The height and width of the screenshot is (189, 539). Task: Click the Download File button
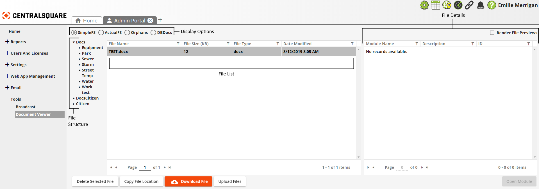[188, 181]
